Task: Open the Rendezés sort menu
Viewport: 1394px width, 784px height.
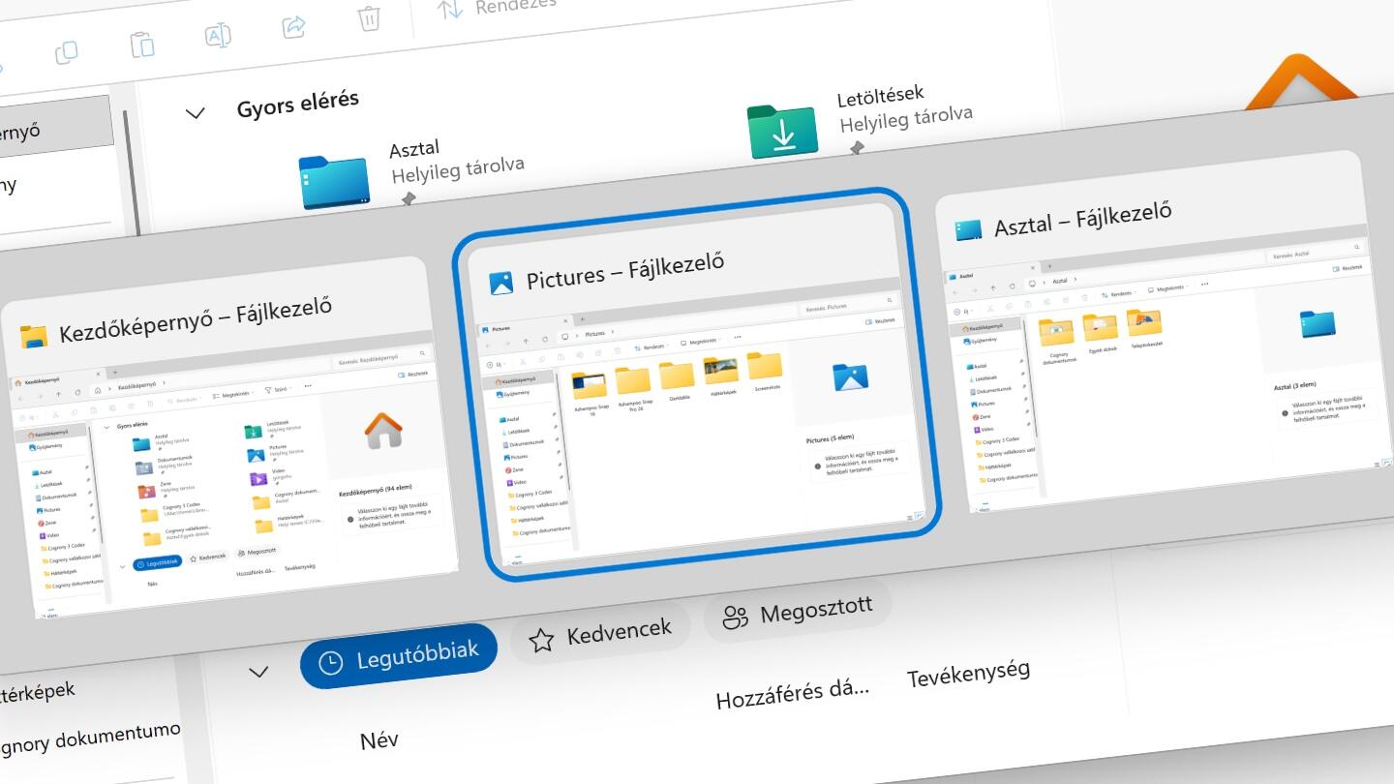Action: [x=497, y=6]
